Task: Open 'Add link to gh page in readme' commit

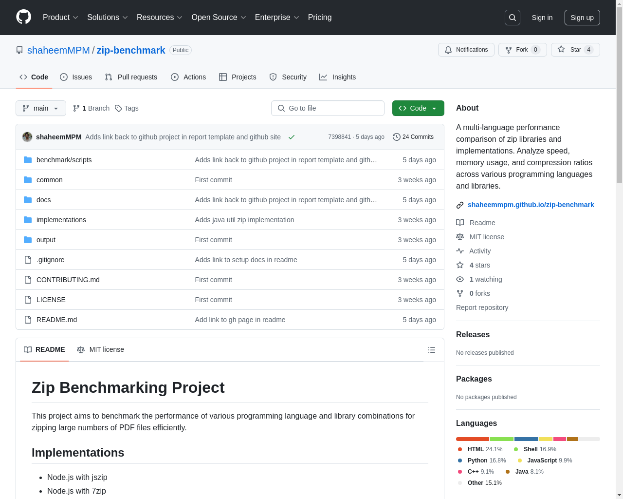Action: click(240, 320)
